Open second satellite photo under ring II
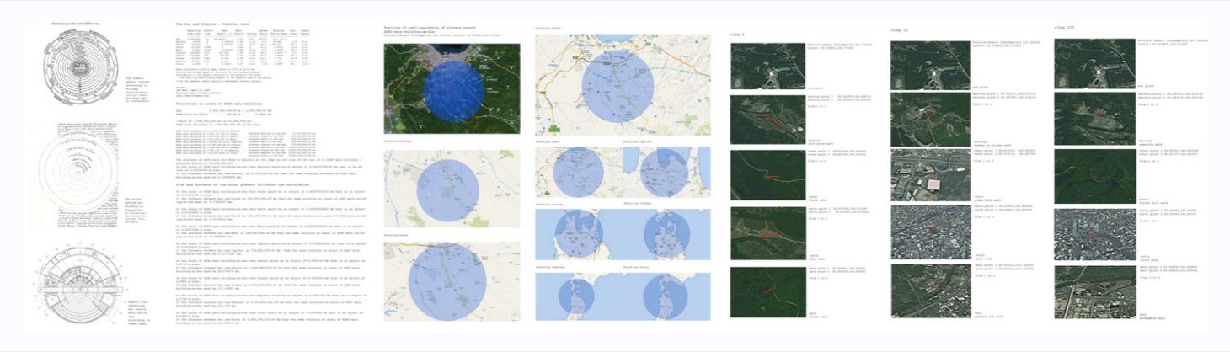The image size is (1230, 352). click(931, 119)
